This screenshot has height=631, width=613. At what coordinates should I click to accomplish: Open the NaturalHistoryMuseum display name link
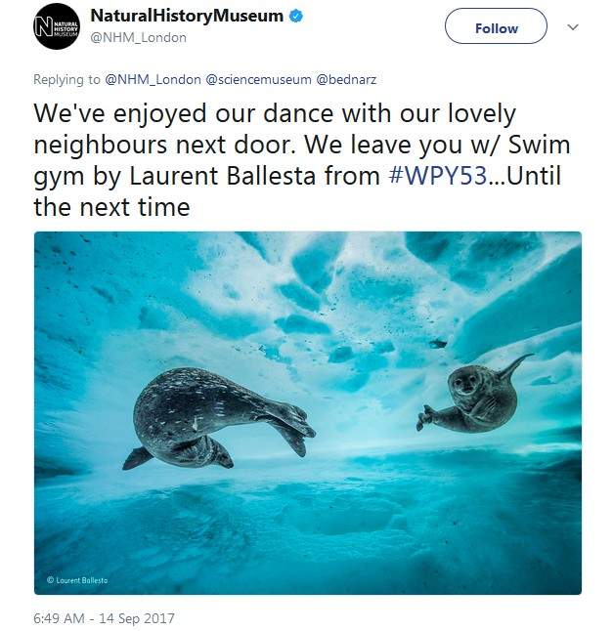tap(187, 17)
